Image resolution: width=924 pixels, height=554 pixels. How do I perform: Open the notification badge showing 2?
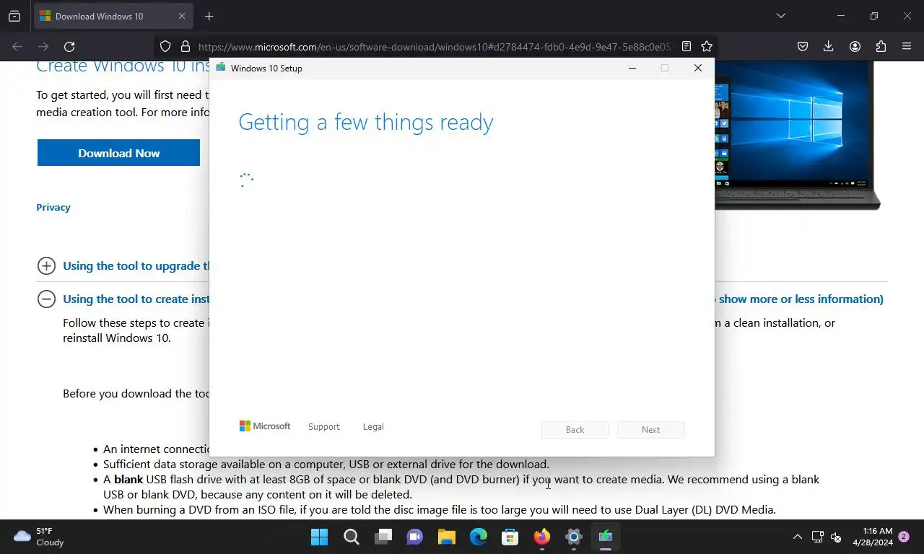pyautogui.click(x=903, y=537)
